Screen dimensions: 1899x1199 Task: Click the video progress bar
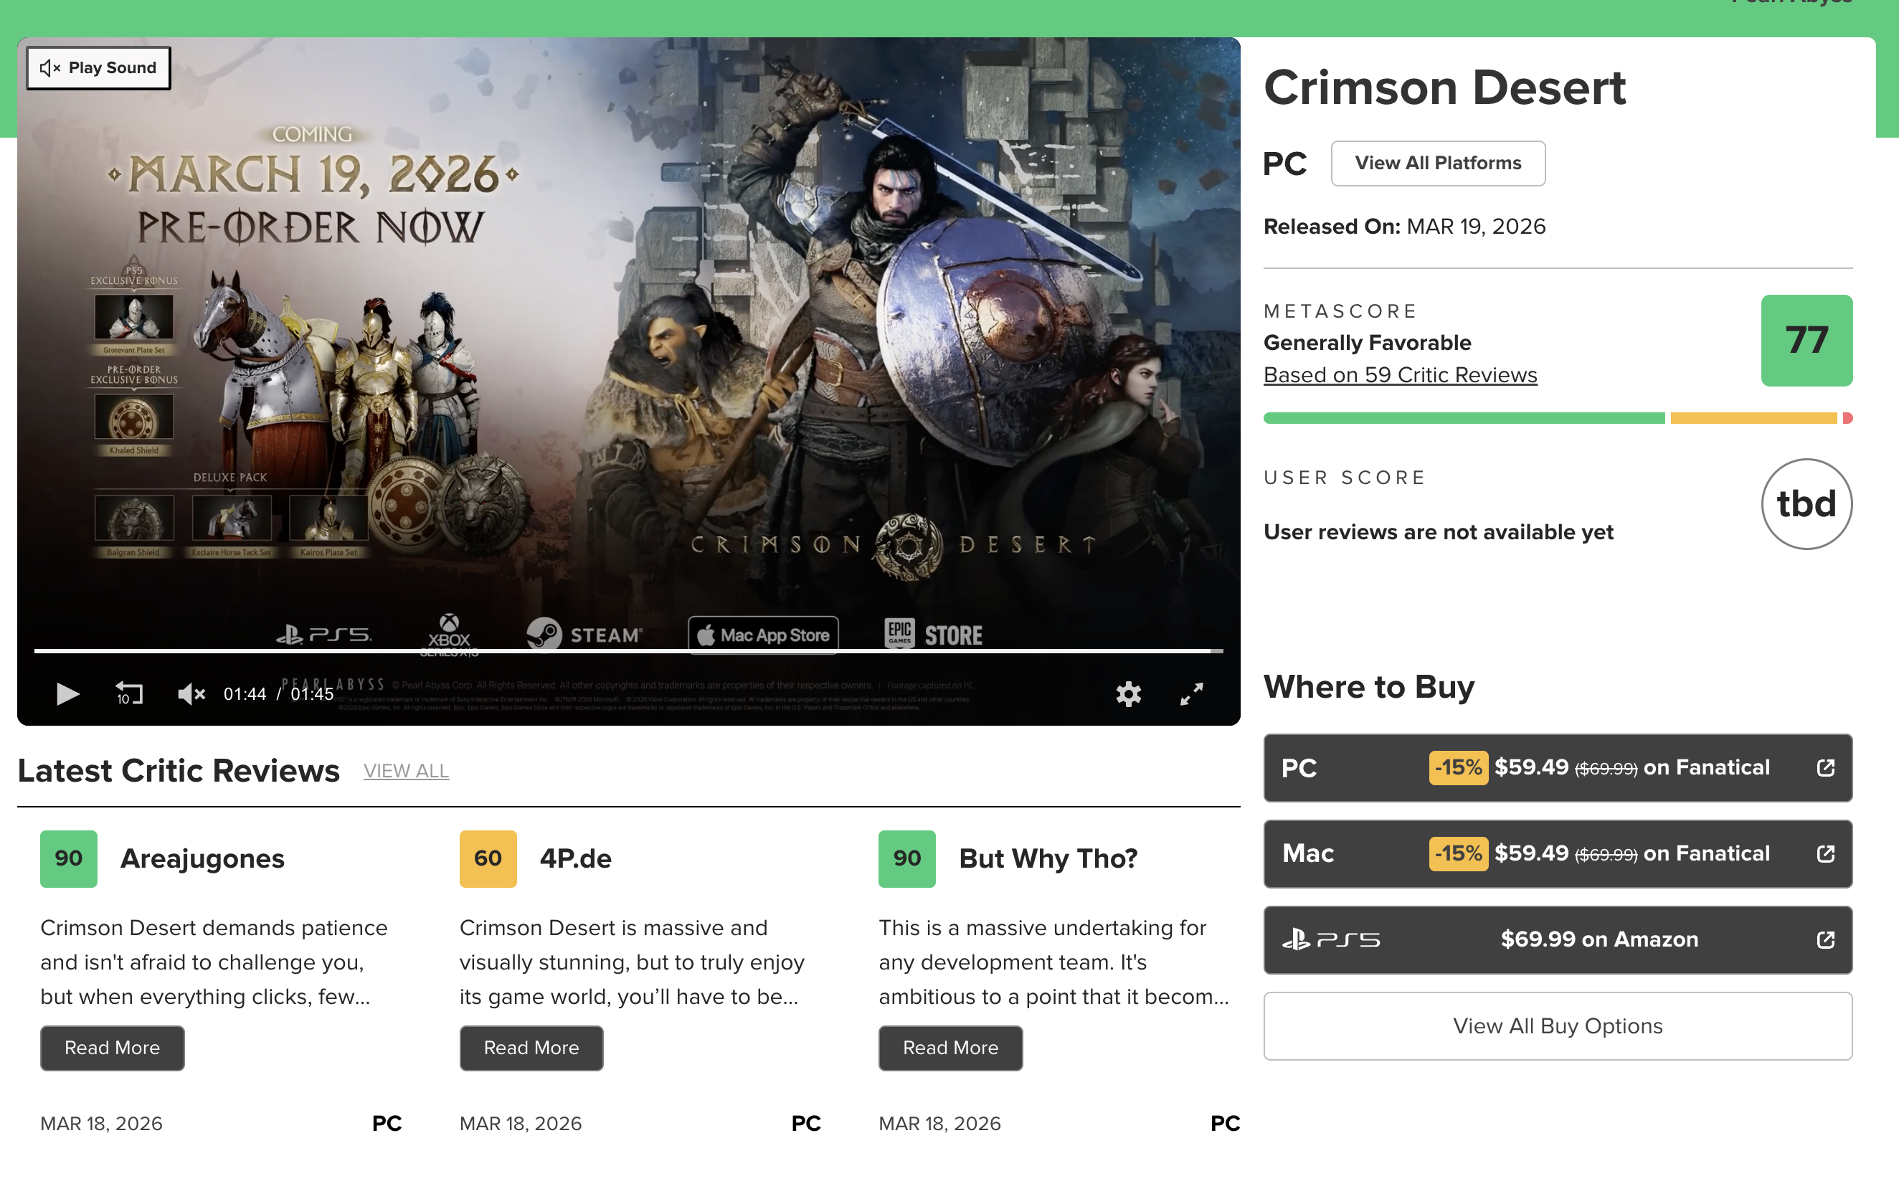click(628, 652)
